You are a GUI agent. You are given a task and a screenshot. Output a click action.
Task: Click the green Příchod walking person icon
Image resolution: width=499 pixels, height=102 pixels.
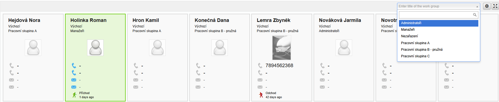click(74, 95)
